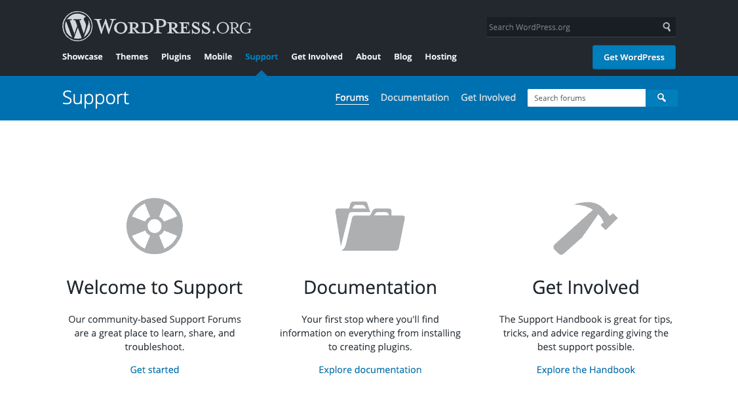Switch to the Documentation tab
This screenshot has width=738, height=398.
coord(415,98)
